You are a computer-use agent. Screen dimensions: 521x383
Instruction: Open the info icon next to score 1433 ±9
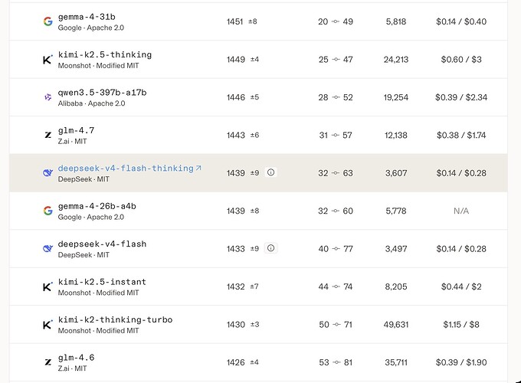point(270,248)
